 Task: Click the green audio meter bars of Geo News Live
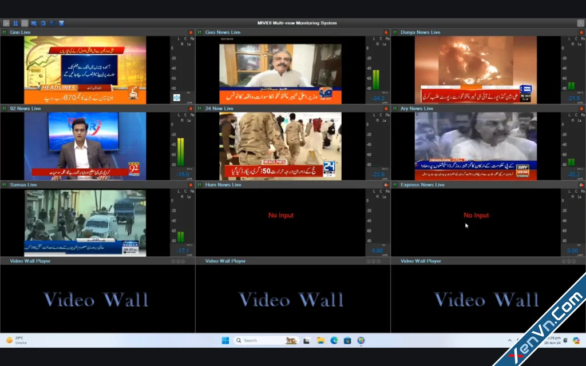point(376,80)
